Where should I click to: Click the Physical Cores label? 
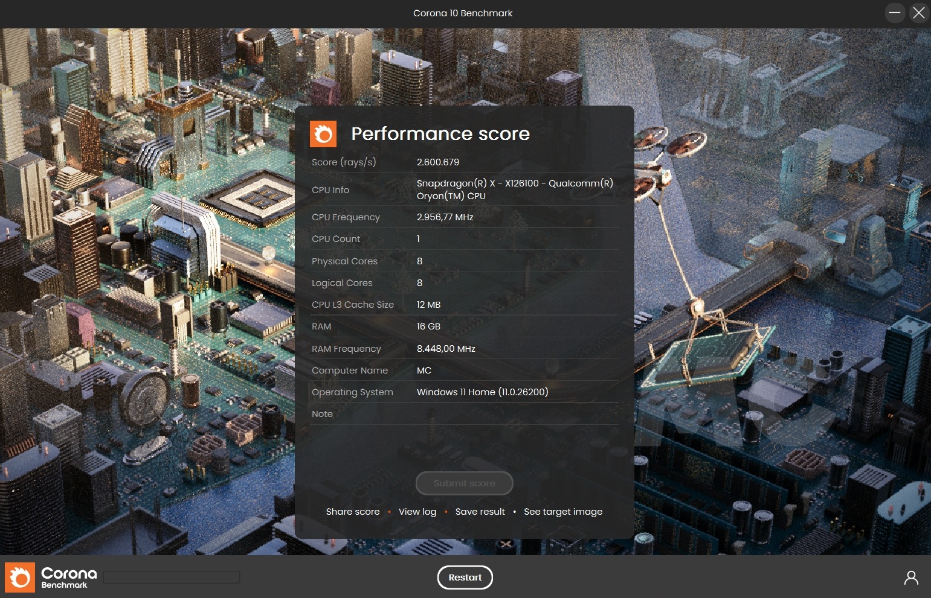coord(344,261)
